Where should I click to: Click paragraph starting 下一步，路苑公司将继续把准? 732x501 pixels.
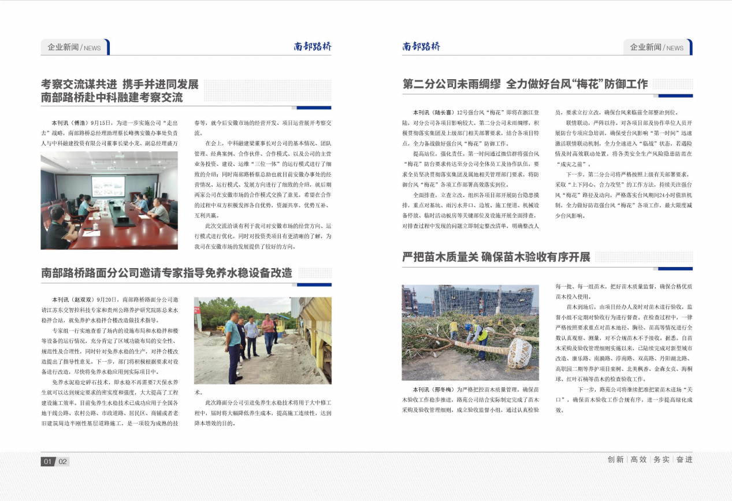tap(624, 399)
